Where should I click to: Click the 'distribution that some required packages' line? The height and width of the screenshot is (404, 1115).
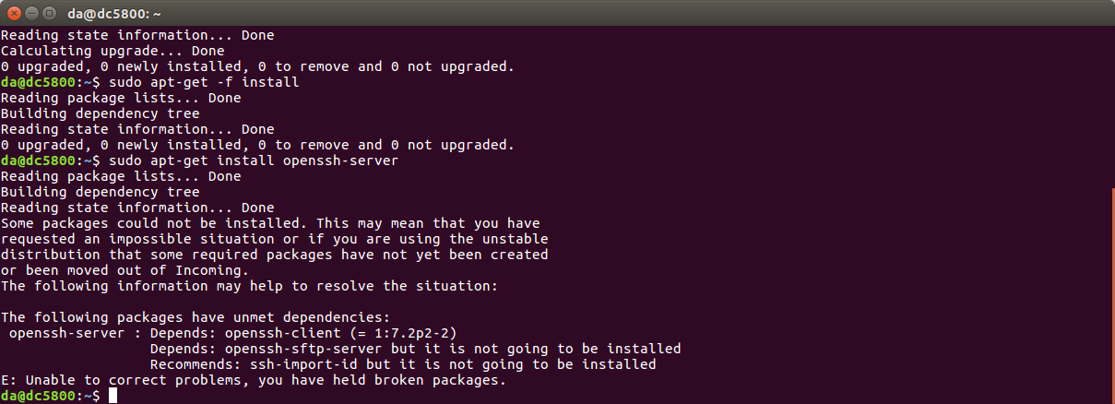pyautogui.click(x=274, y=255)
